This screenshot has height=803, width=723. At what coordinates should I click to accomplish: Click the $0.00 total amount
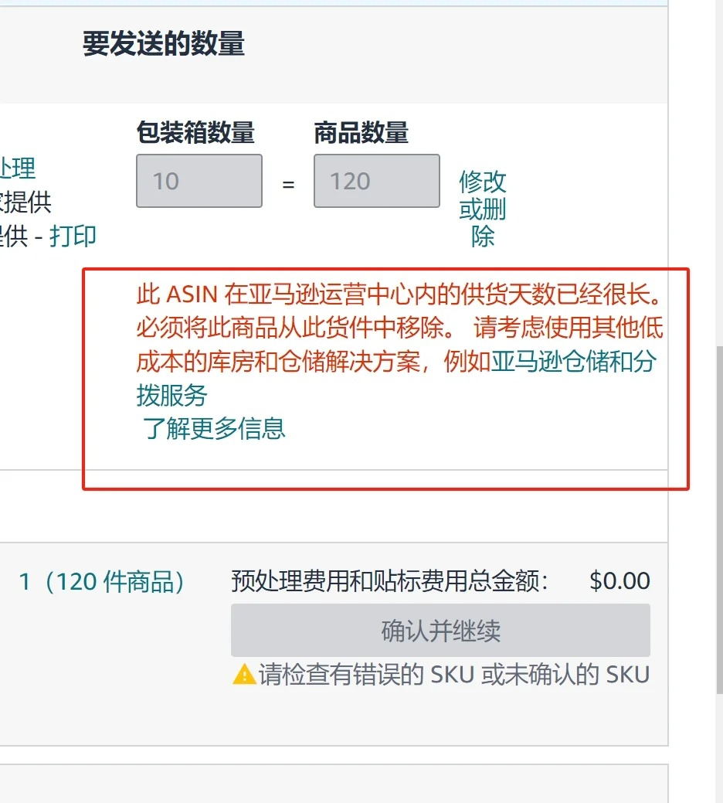[x=619, y=580]
